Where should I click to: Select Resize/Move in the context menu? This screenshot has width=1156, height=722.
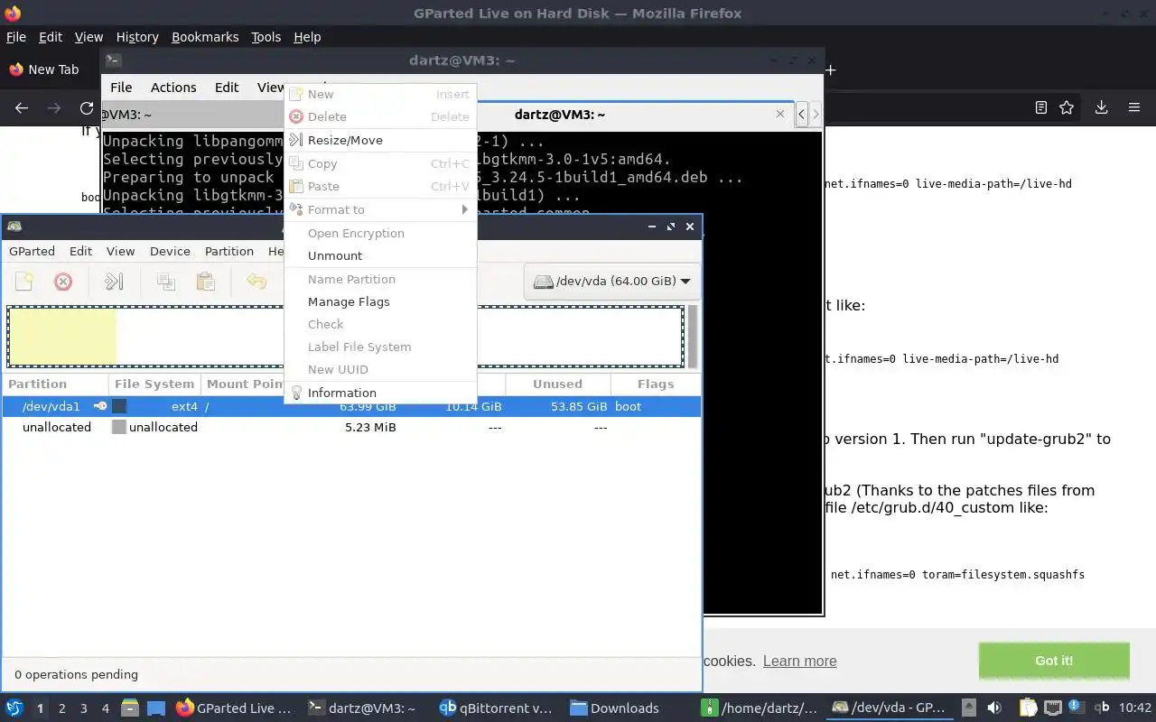[380, 140]
